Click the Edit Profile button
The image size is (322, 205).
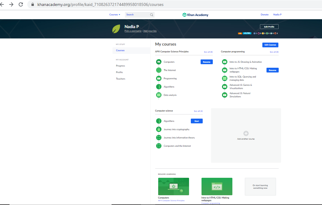(269, 27)
